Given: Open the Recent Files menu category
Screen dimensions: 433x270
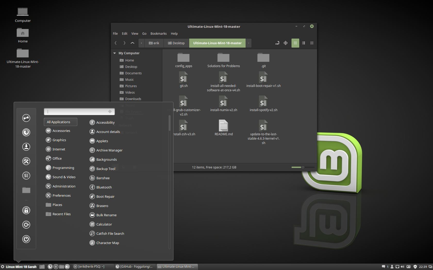Looking at the screenshot, I should pyautogui.click(x=59, y=214).
